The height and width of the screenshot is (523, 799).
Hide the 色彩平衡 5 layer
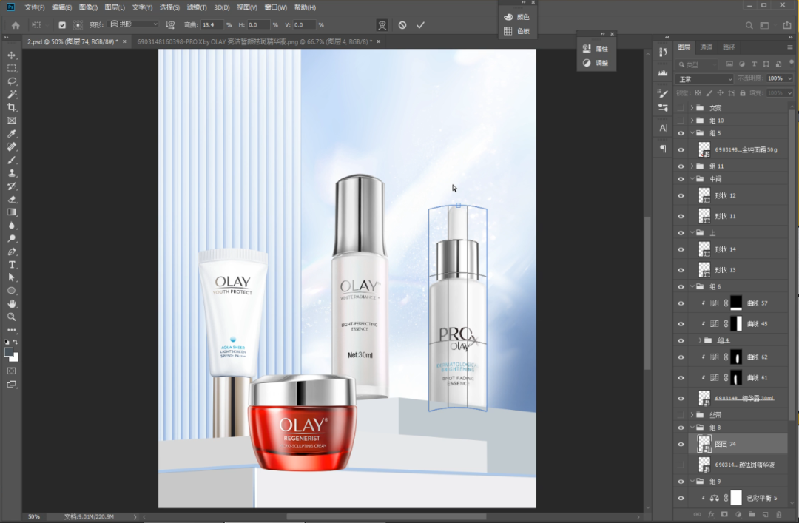(x=681, y=498)
